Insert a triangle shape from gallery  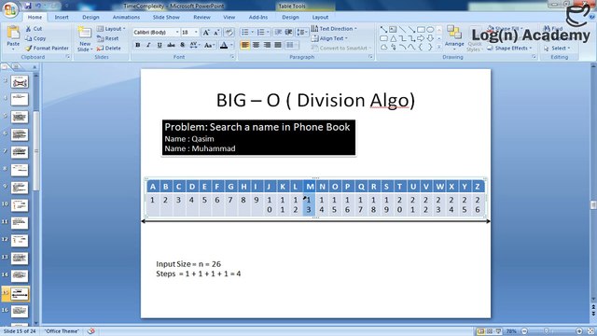point(394,38)
